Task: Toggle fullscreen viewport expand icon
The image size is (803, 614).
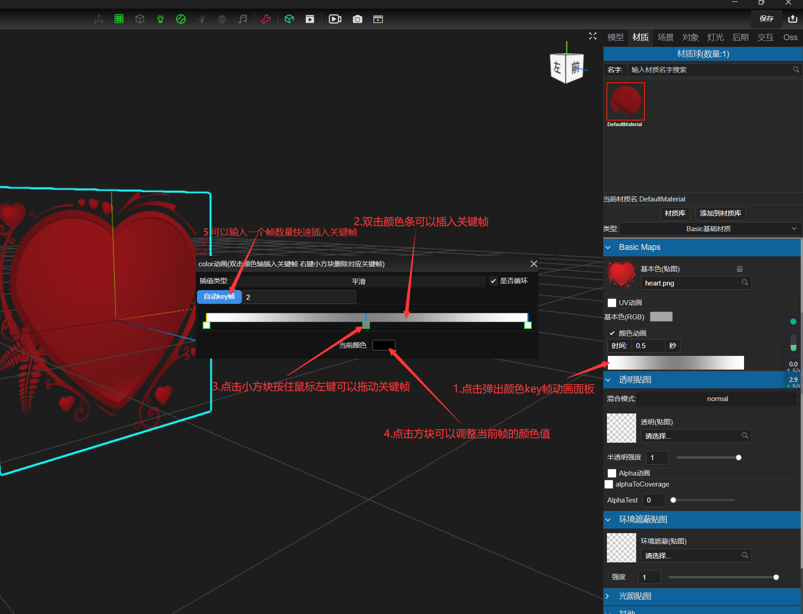Action: click(593, 36)
